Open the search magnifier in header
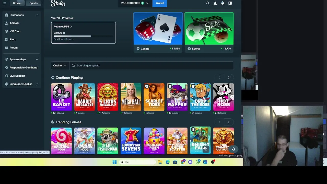The width and height of the screenshot is (327, 184). [207, 3]
